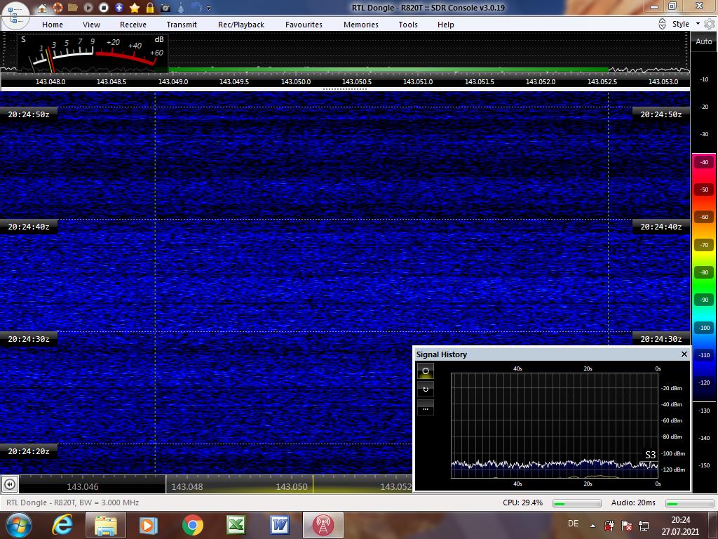Click the yellow tuning marker on bottom bar
The height and width of the screenshot is (539, 718).
(x=313, y=484)
